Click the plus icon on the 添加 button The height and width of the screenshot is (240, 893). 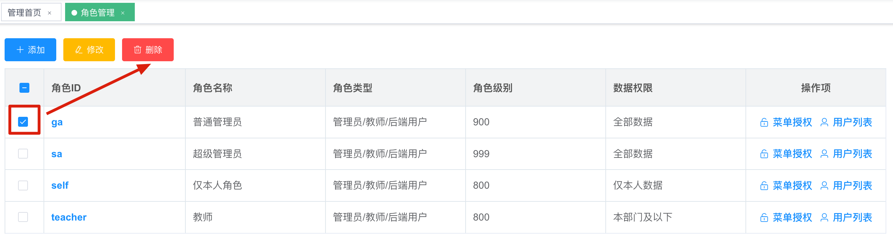point(20,50)
